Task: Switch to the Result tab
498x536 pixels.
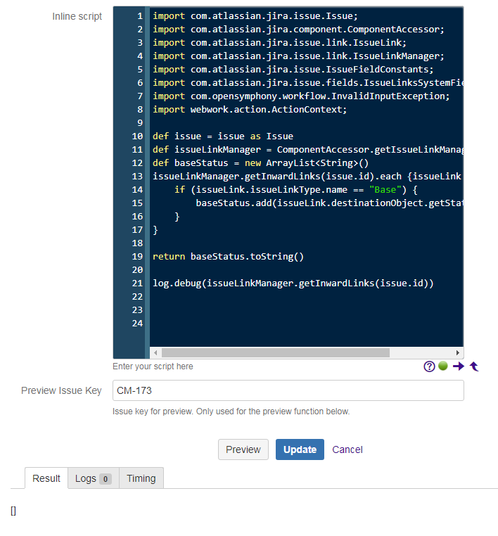Action: 46,478
